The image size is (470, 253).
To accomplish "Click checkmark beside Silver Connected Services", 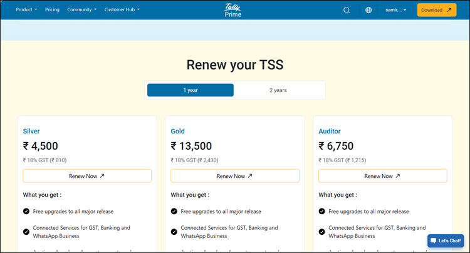I will tap(26, 232).
